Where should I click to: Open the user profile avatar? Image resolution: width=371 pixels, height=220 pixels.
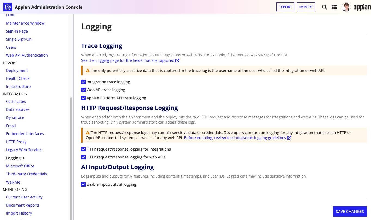coord(346,7)
